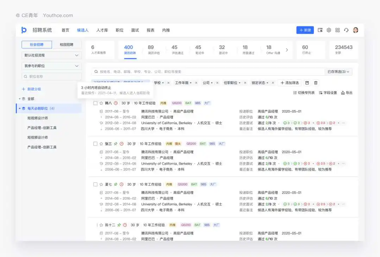
Task: Click the blue 新建 button
Action: 305,30
